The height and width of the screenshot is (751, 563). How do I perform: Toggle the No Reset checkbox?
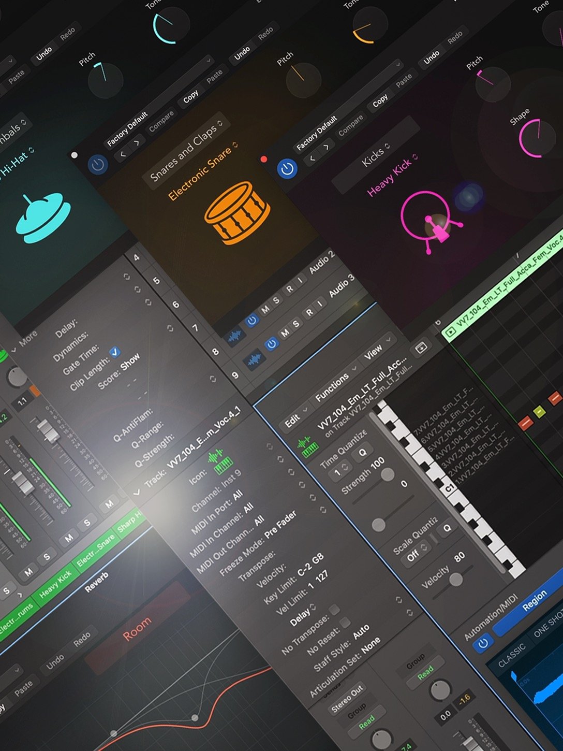[x=345, y=623]
